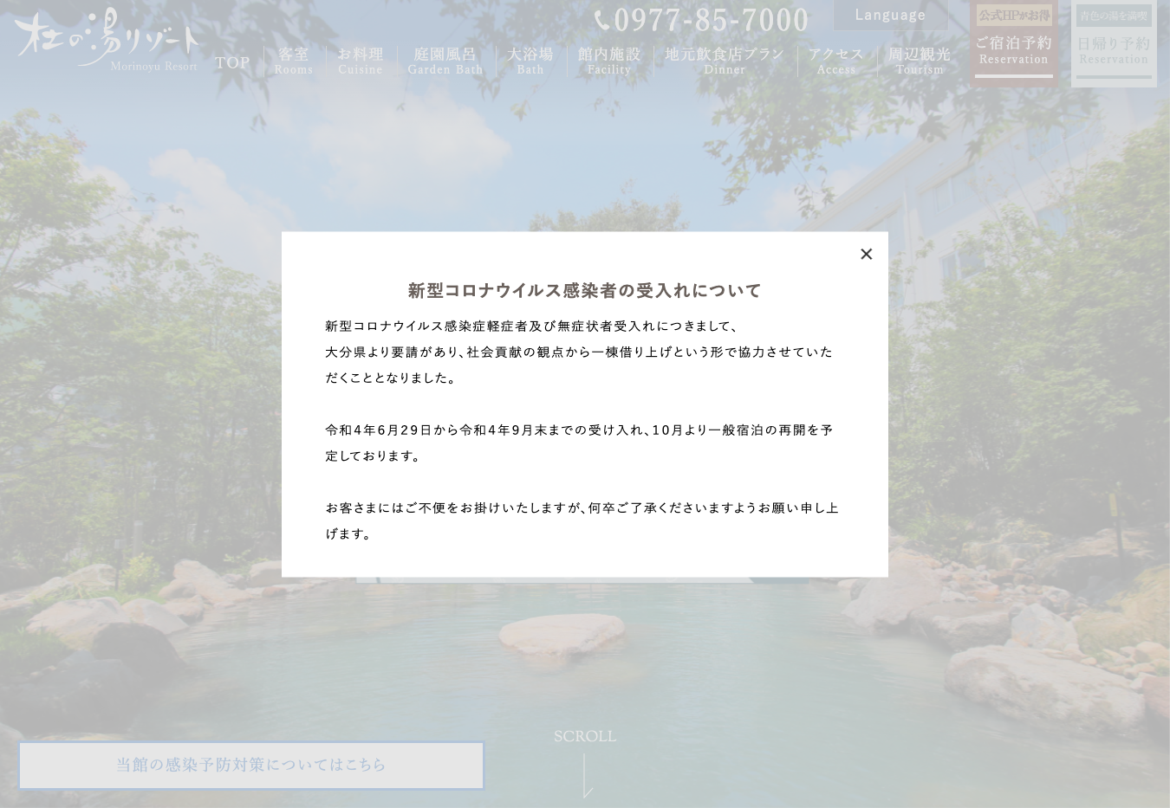Open the Language selector
1170x808 pixels.
coord(890,15)
